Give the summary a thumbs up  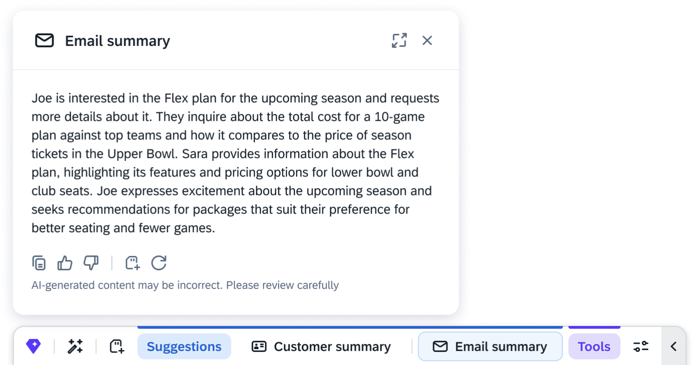pos(65,263)
